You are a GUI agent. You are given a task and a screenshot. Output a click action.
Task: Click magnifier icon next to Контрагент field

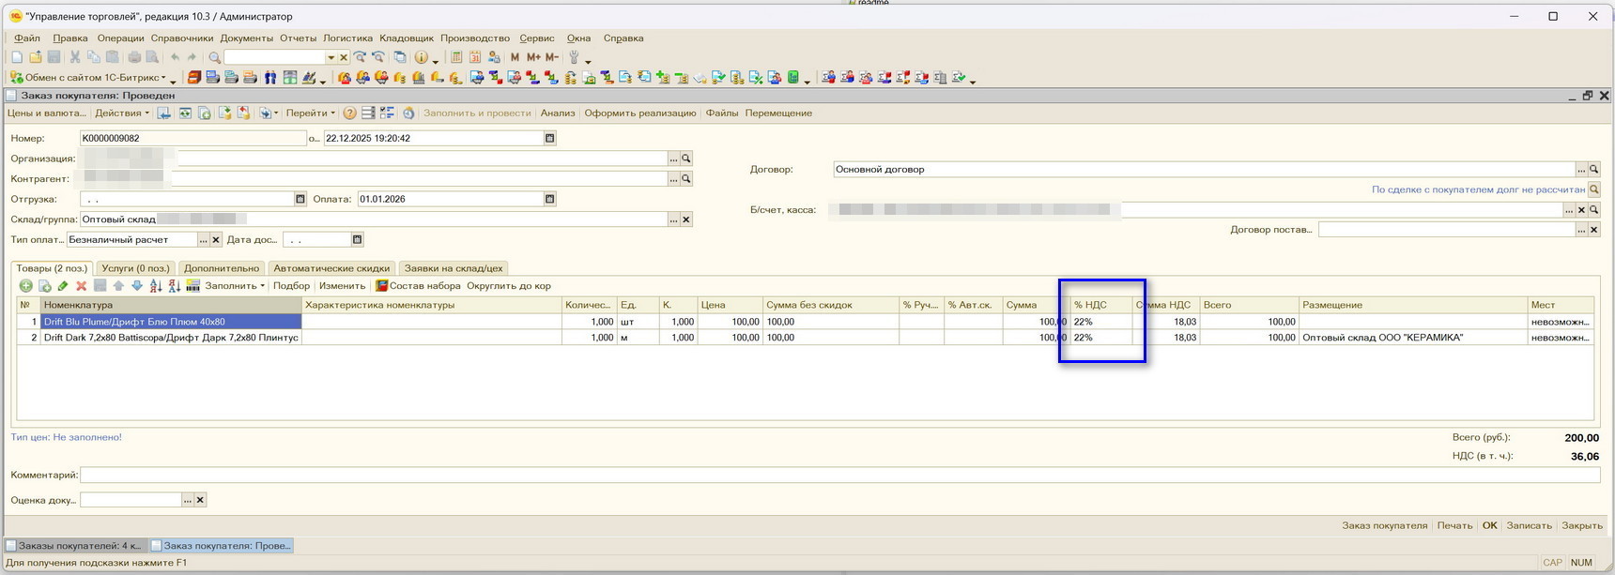click(x=686, y=179)
